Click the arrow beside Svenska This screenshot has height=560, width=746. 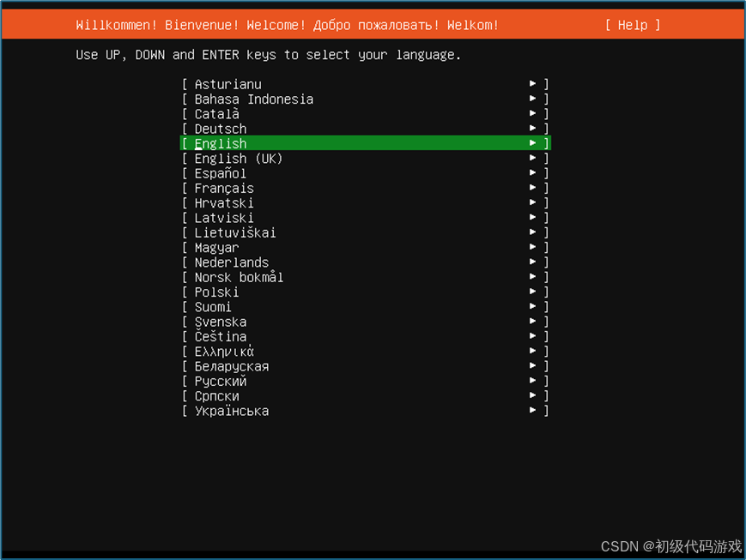(532, 321)
